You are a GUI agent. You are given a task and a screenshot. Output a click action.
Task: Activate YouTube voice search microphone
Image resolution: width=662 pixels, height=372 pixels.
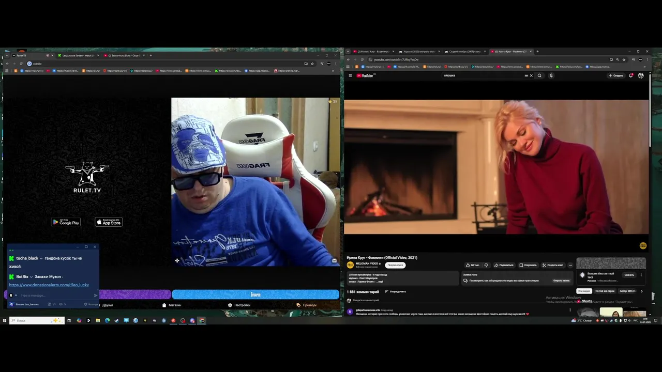(x=551, y=75)
